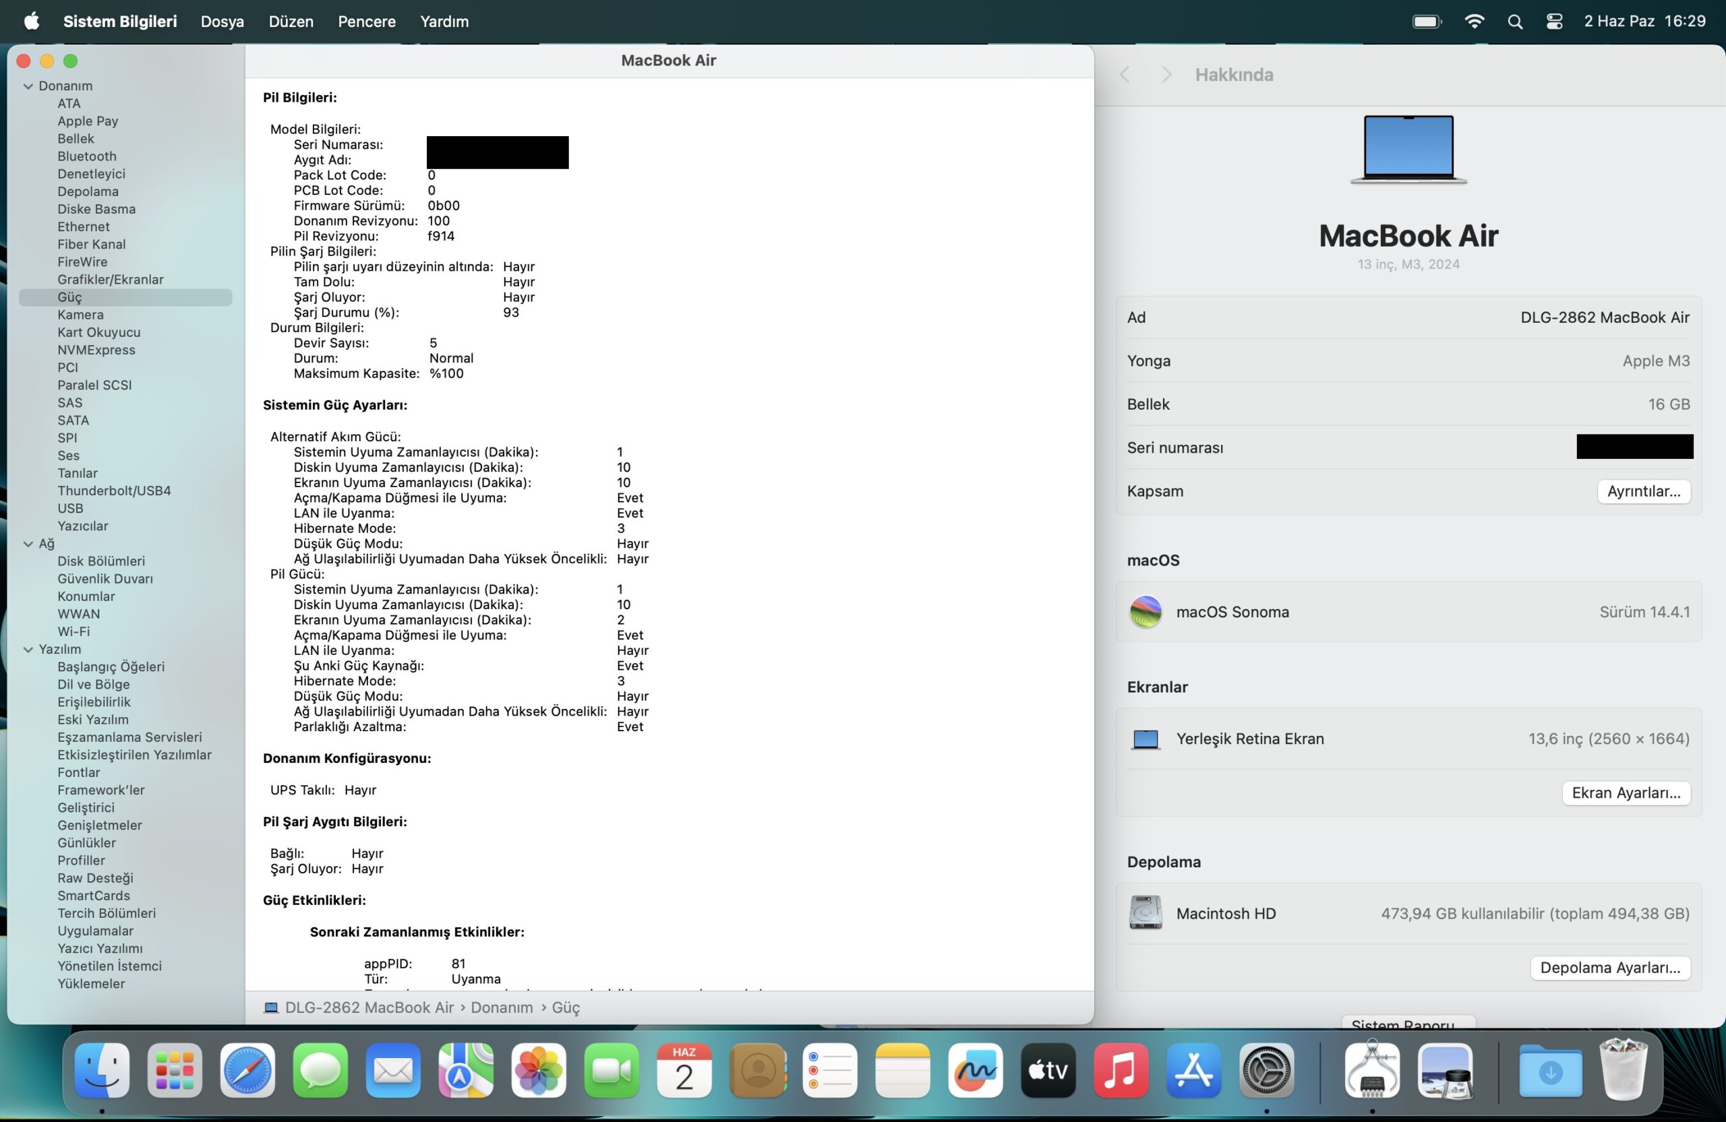The height and width of the screenshot is (1122, 1726).
Task: Select Grafikler/Ekranlar in sidebar
Action: coord(110,279)
